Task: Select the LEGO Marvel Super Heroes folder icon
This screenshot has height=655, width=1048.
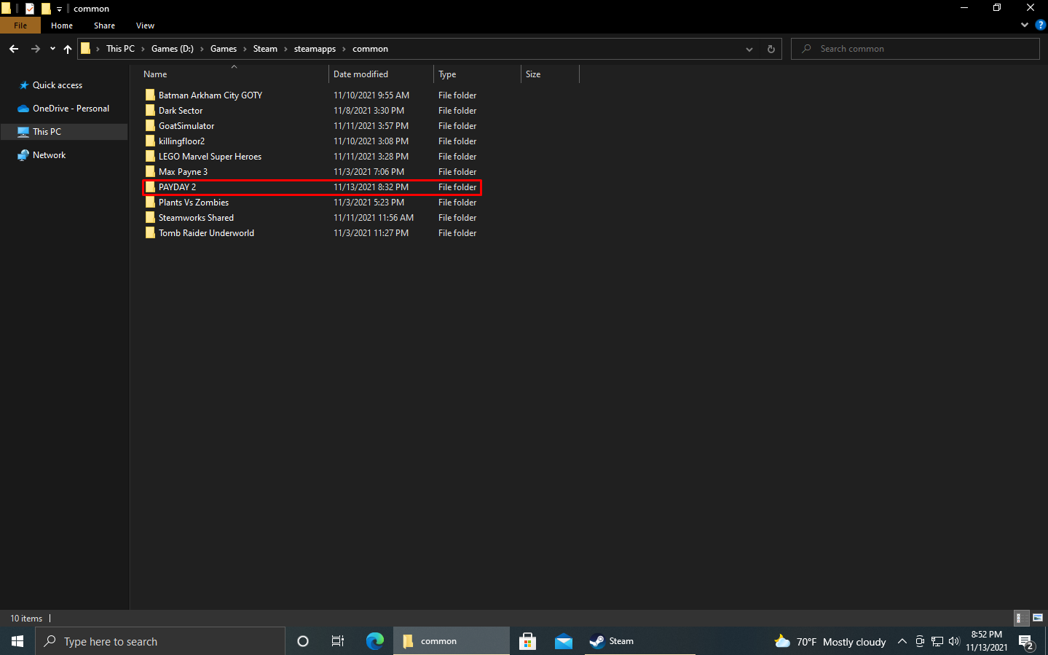Action: (150, 157)
